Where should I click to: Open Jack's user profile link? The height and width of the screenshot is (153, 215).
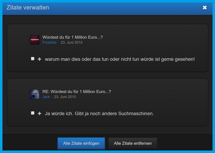pyautogui.click(x=46, y=97)
